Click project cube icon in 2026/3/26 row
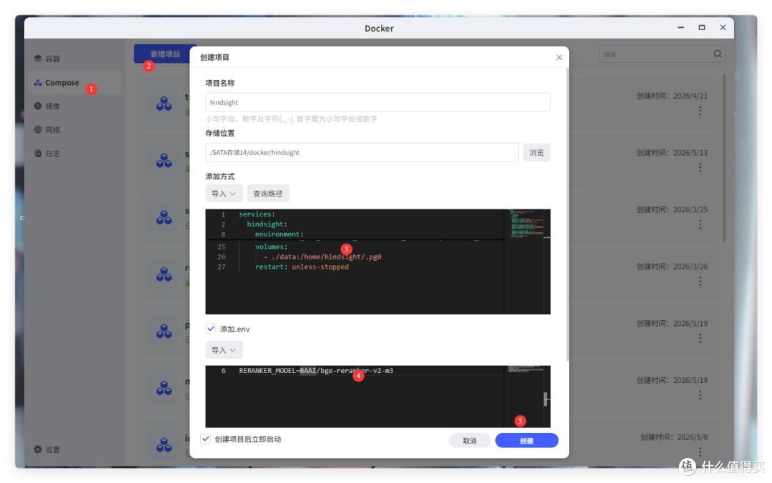 (164, 274)
